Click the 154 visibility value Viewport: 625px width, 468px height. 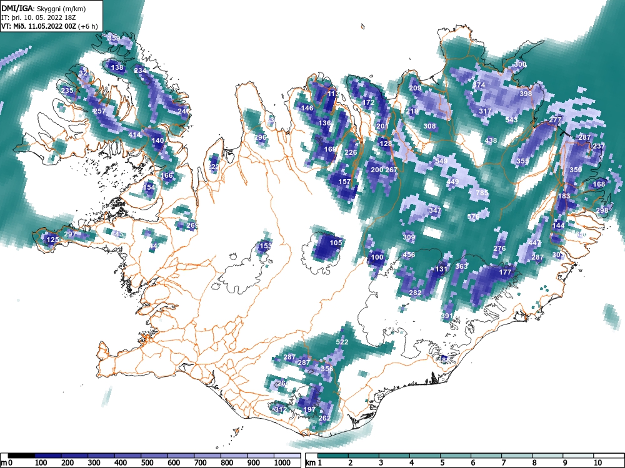coord(149,187)
